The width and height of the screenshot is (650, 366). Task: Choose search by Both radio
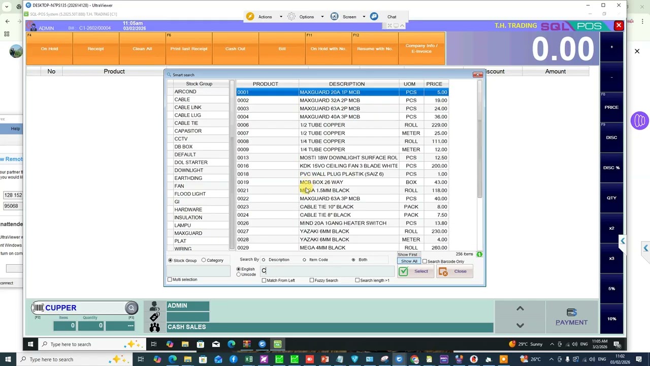tap(353, 260)
